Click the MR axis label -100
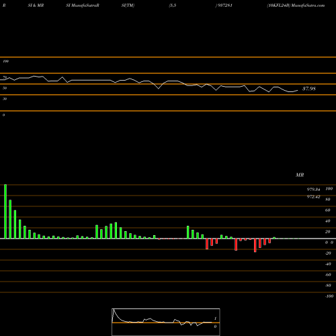The width and height of the screenshot is (336, 336). coord(329,296)
